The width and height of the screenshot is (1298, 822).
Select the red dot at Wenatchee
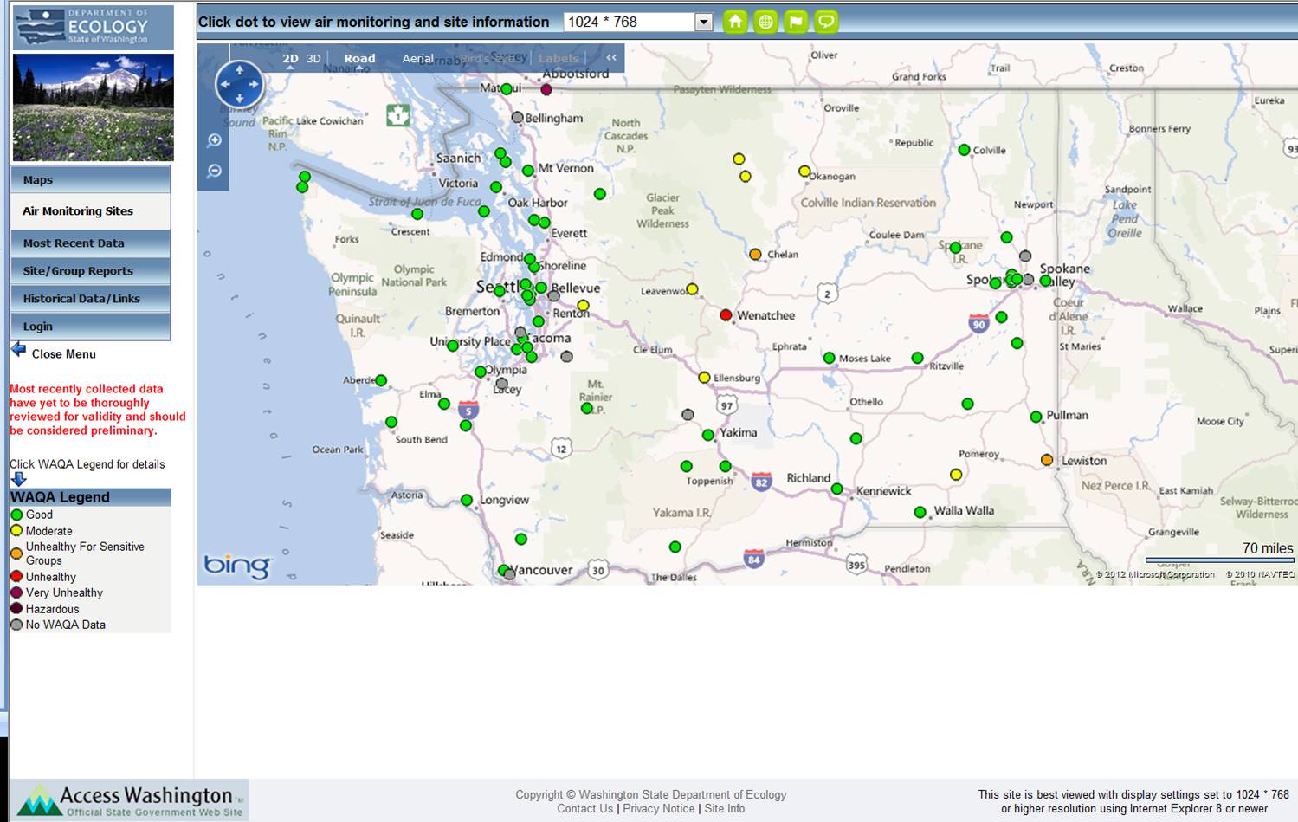(x=726, y=315)
